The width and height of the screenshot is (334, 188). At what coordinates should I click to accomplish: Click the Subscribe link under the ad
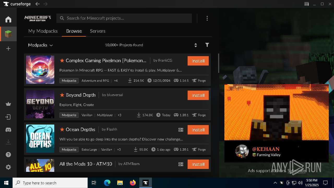pyautogui.click(x=296, y=171)
